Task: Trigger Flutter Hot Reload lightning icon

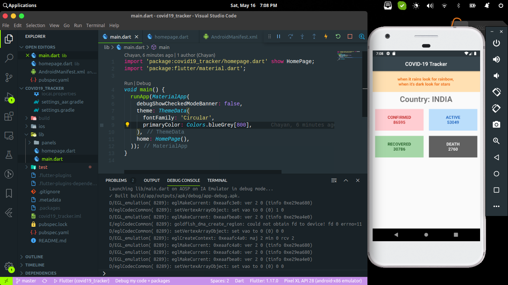Action: [x=326, y=36]
